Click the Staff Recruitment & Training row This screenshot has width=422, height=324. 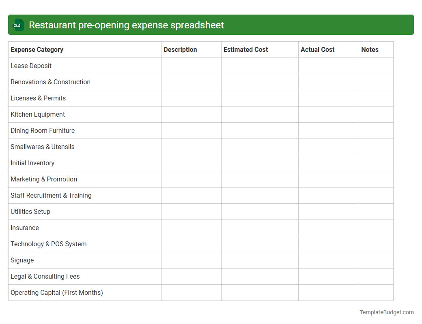coord(51,195)
